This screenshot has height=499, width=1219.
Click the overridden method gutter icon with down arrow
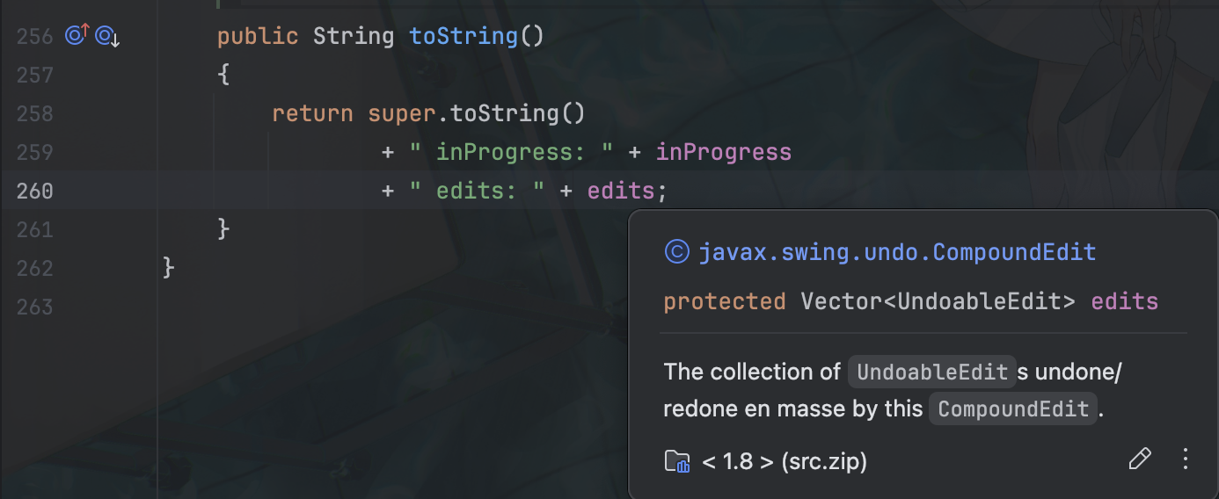[x=107, y=36]
